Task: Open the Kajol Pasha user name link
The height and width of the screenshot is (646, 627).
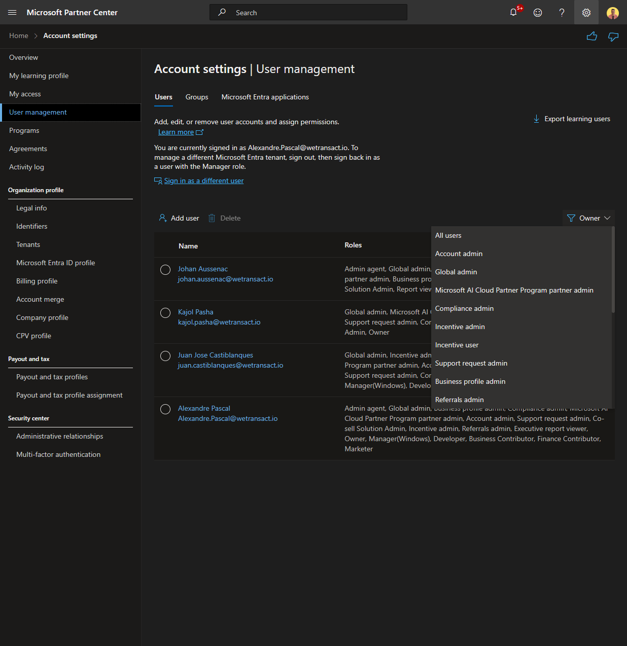Action: coord(196,312)
